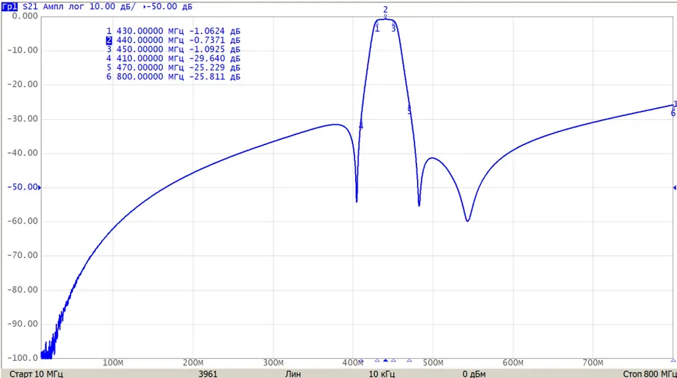Click the 700M frequency axis label
The image size is (677, 378).
point(593,363)
